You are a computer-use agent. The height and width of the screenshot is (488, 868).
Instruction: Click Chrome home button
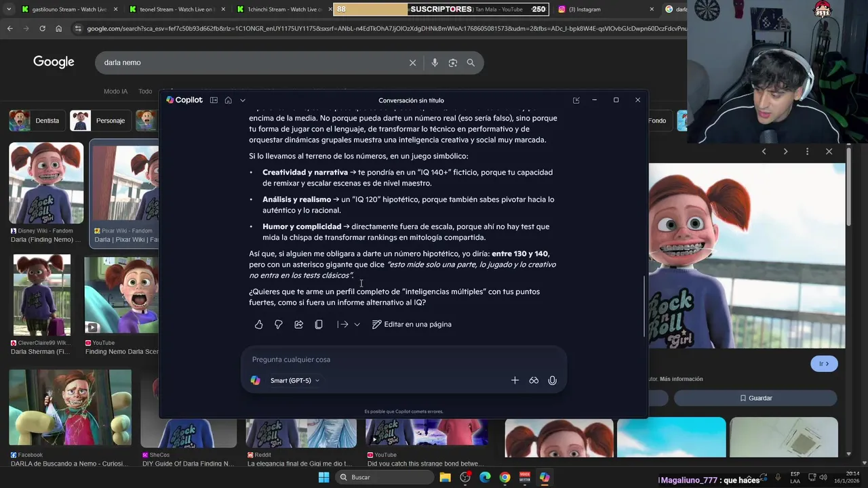coord(59,28)
